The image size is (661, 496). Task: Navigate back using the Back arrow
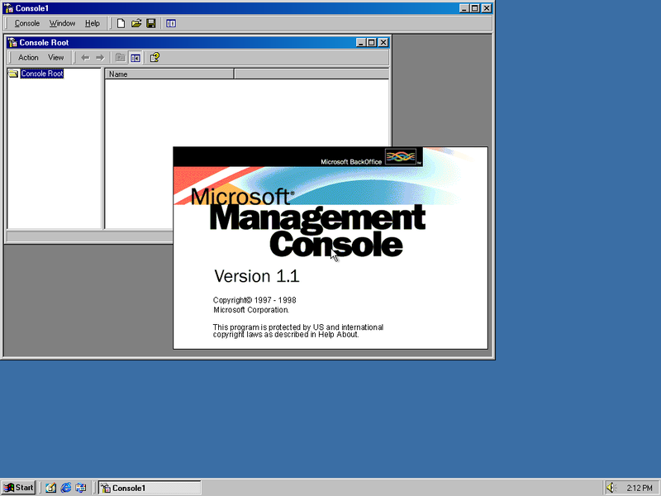point(86,57)
